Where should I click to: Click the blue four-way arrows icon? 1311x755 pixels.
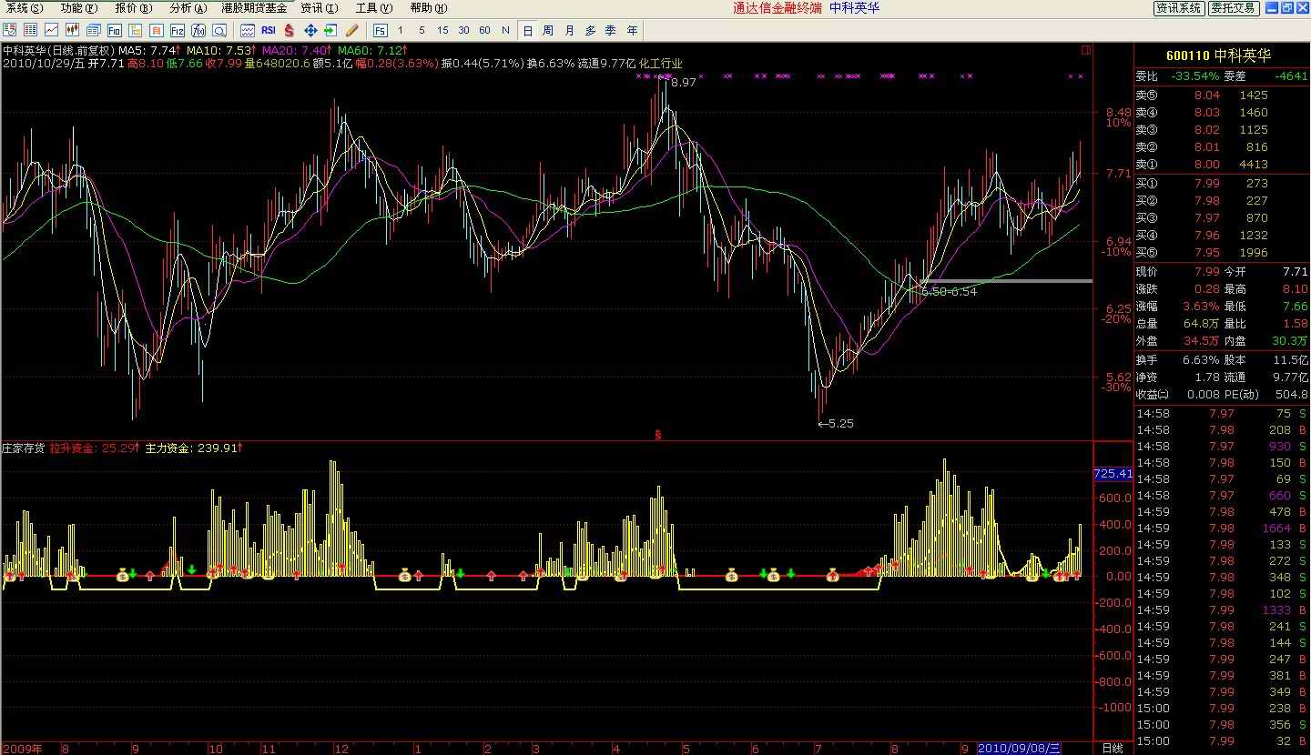310,30
